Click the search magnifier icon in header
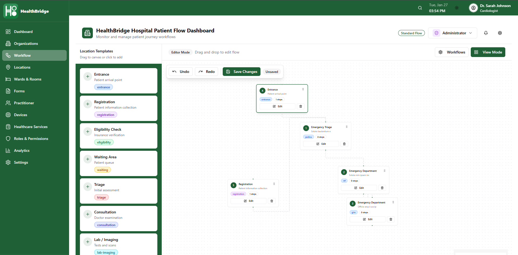 [420, 8]
